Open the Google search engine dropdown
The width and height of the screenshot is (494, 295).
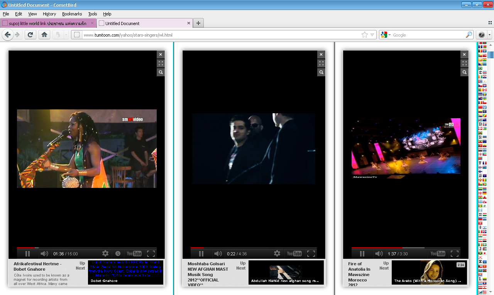point(389,35)
